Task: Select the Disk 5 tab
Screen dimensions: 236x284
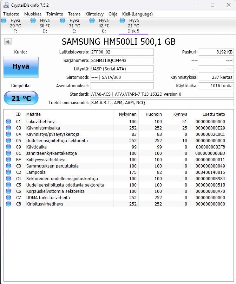Action: [133, 26]
